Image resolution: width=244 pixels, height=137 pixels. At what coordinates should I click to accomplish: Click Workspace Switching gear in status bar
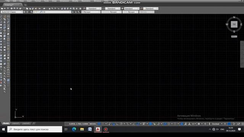tap(199, 124)
